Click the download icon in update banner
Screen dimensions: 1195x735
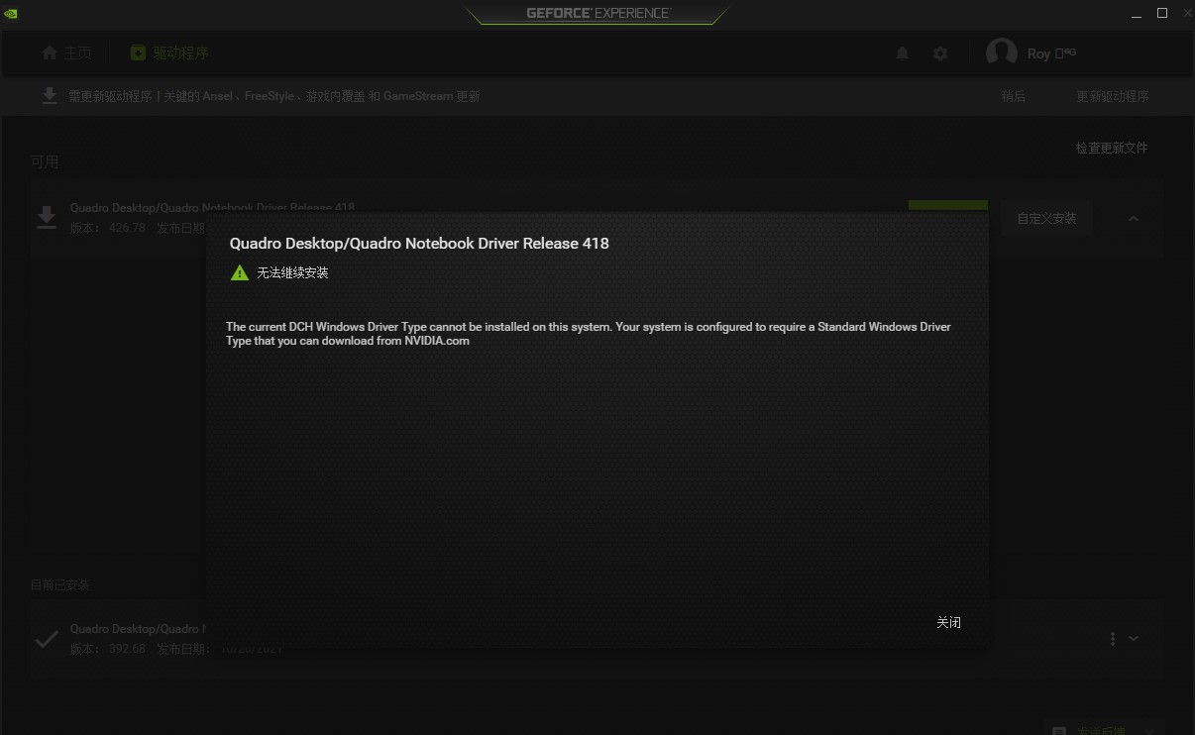49,96
